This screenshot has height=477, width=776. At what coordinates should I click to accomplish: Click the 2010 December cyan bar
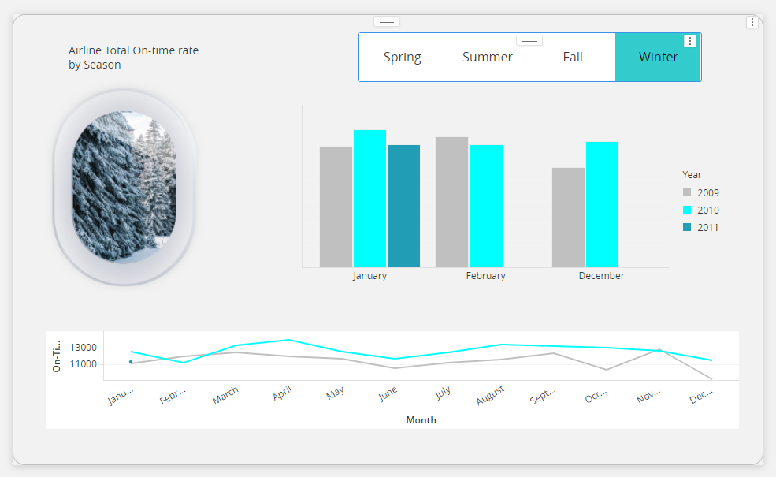click(x=602, y=205)
